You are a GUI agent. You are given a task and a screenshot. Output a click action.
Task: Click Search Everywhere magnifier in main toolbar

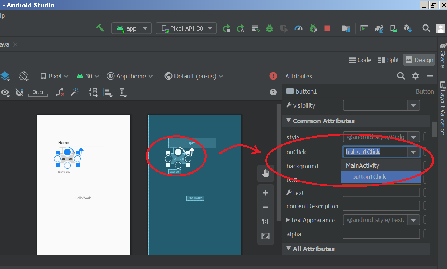click(x=426, y=28)
